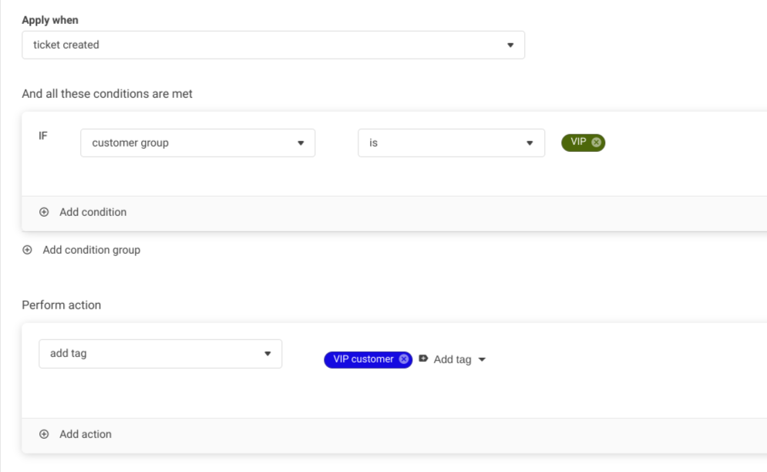The image size is (767, 472).
Task: Open the 'add tag' action type dropdown
Action: click(160, 353)
